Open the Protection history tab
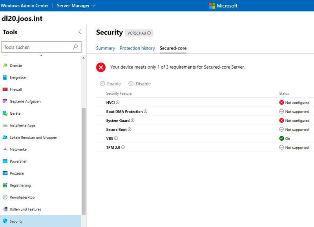The width and height of the screenshot is (314, 227). [x=137, y=48]
